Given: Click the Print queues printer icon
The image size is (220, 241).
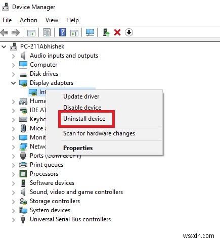Looking at the screenshot, I should (23, 165).
